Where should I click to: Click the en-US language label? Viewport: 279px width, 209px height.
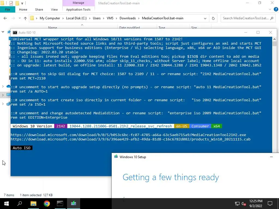point(182,126)
